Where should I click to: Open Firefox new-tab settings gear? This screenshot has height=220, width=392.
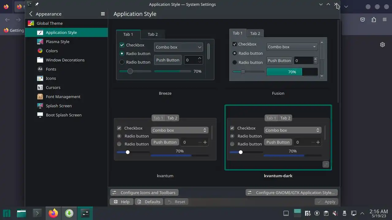[383, 45]
